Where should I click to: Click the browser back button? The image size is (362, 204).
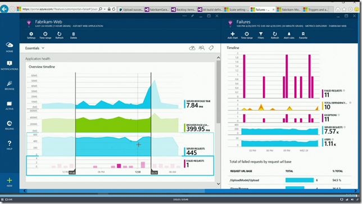pyautogui.click(x=4, y=9)
